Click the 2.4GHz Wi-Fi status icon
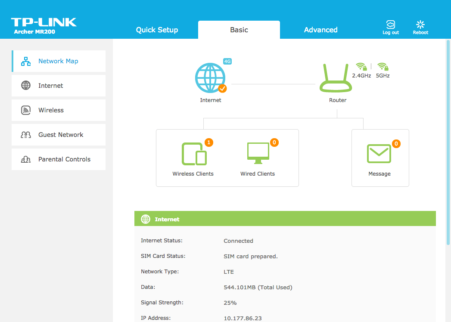Image resolution: width=451 pixels, height=322 pixels. click(x=361, y=67)
